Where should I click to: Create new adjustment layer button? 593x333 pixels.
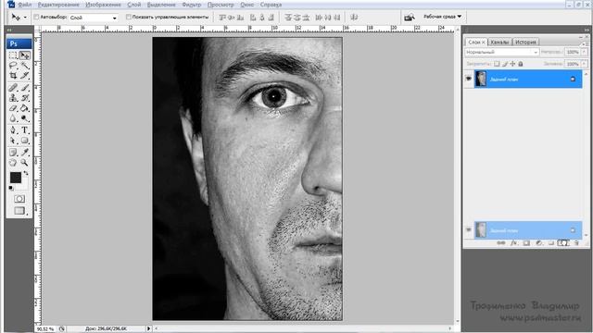[x=538, y=243]
